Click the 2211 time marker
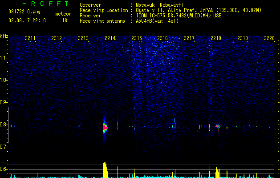 [30, 38]
